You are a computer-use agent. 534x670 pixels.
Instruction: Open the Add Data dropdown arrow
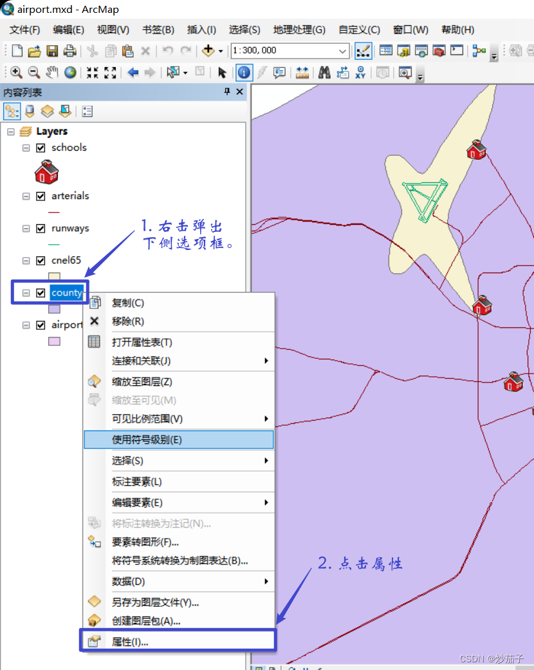coord(221,51)
